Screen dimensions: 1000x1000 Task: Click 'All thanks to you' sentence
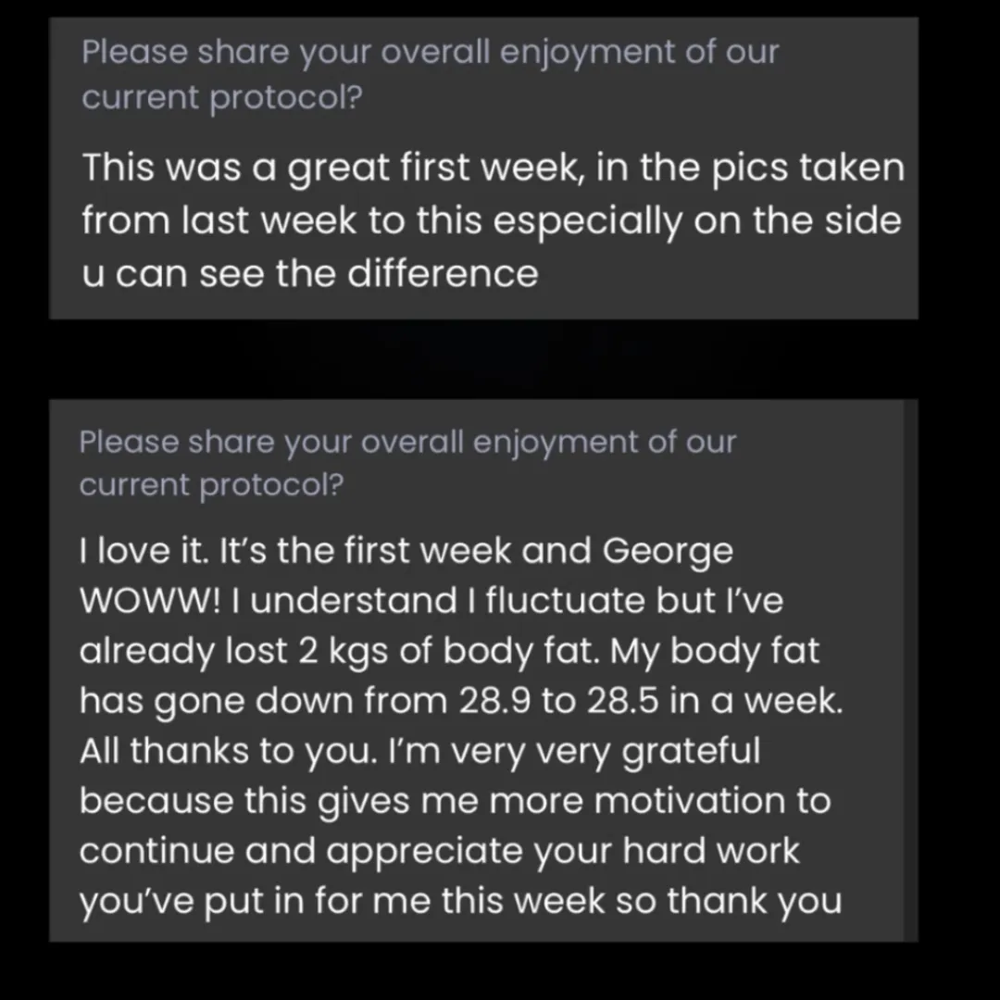[228, 751]
